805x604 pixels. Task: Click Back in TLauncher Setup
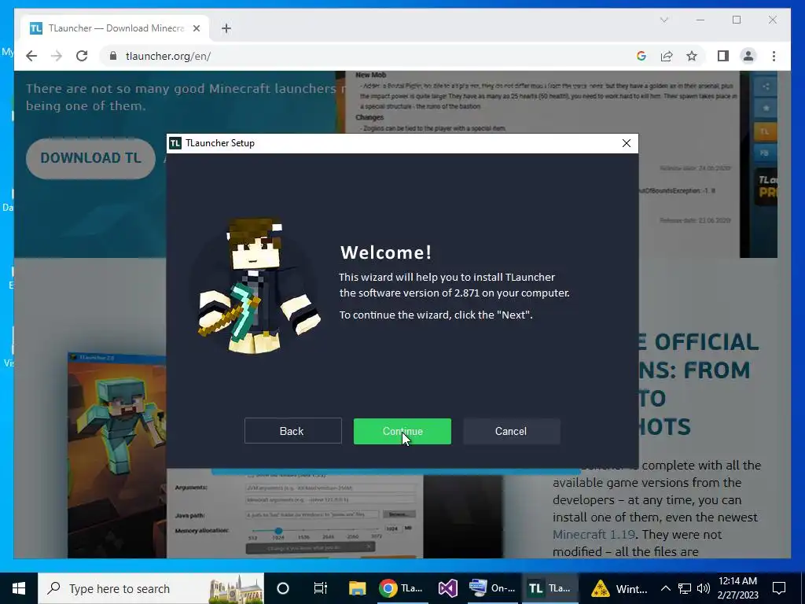coord(292,431)
